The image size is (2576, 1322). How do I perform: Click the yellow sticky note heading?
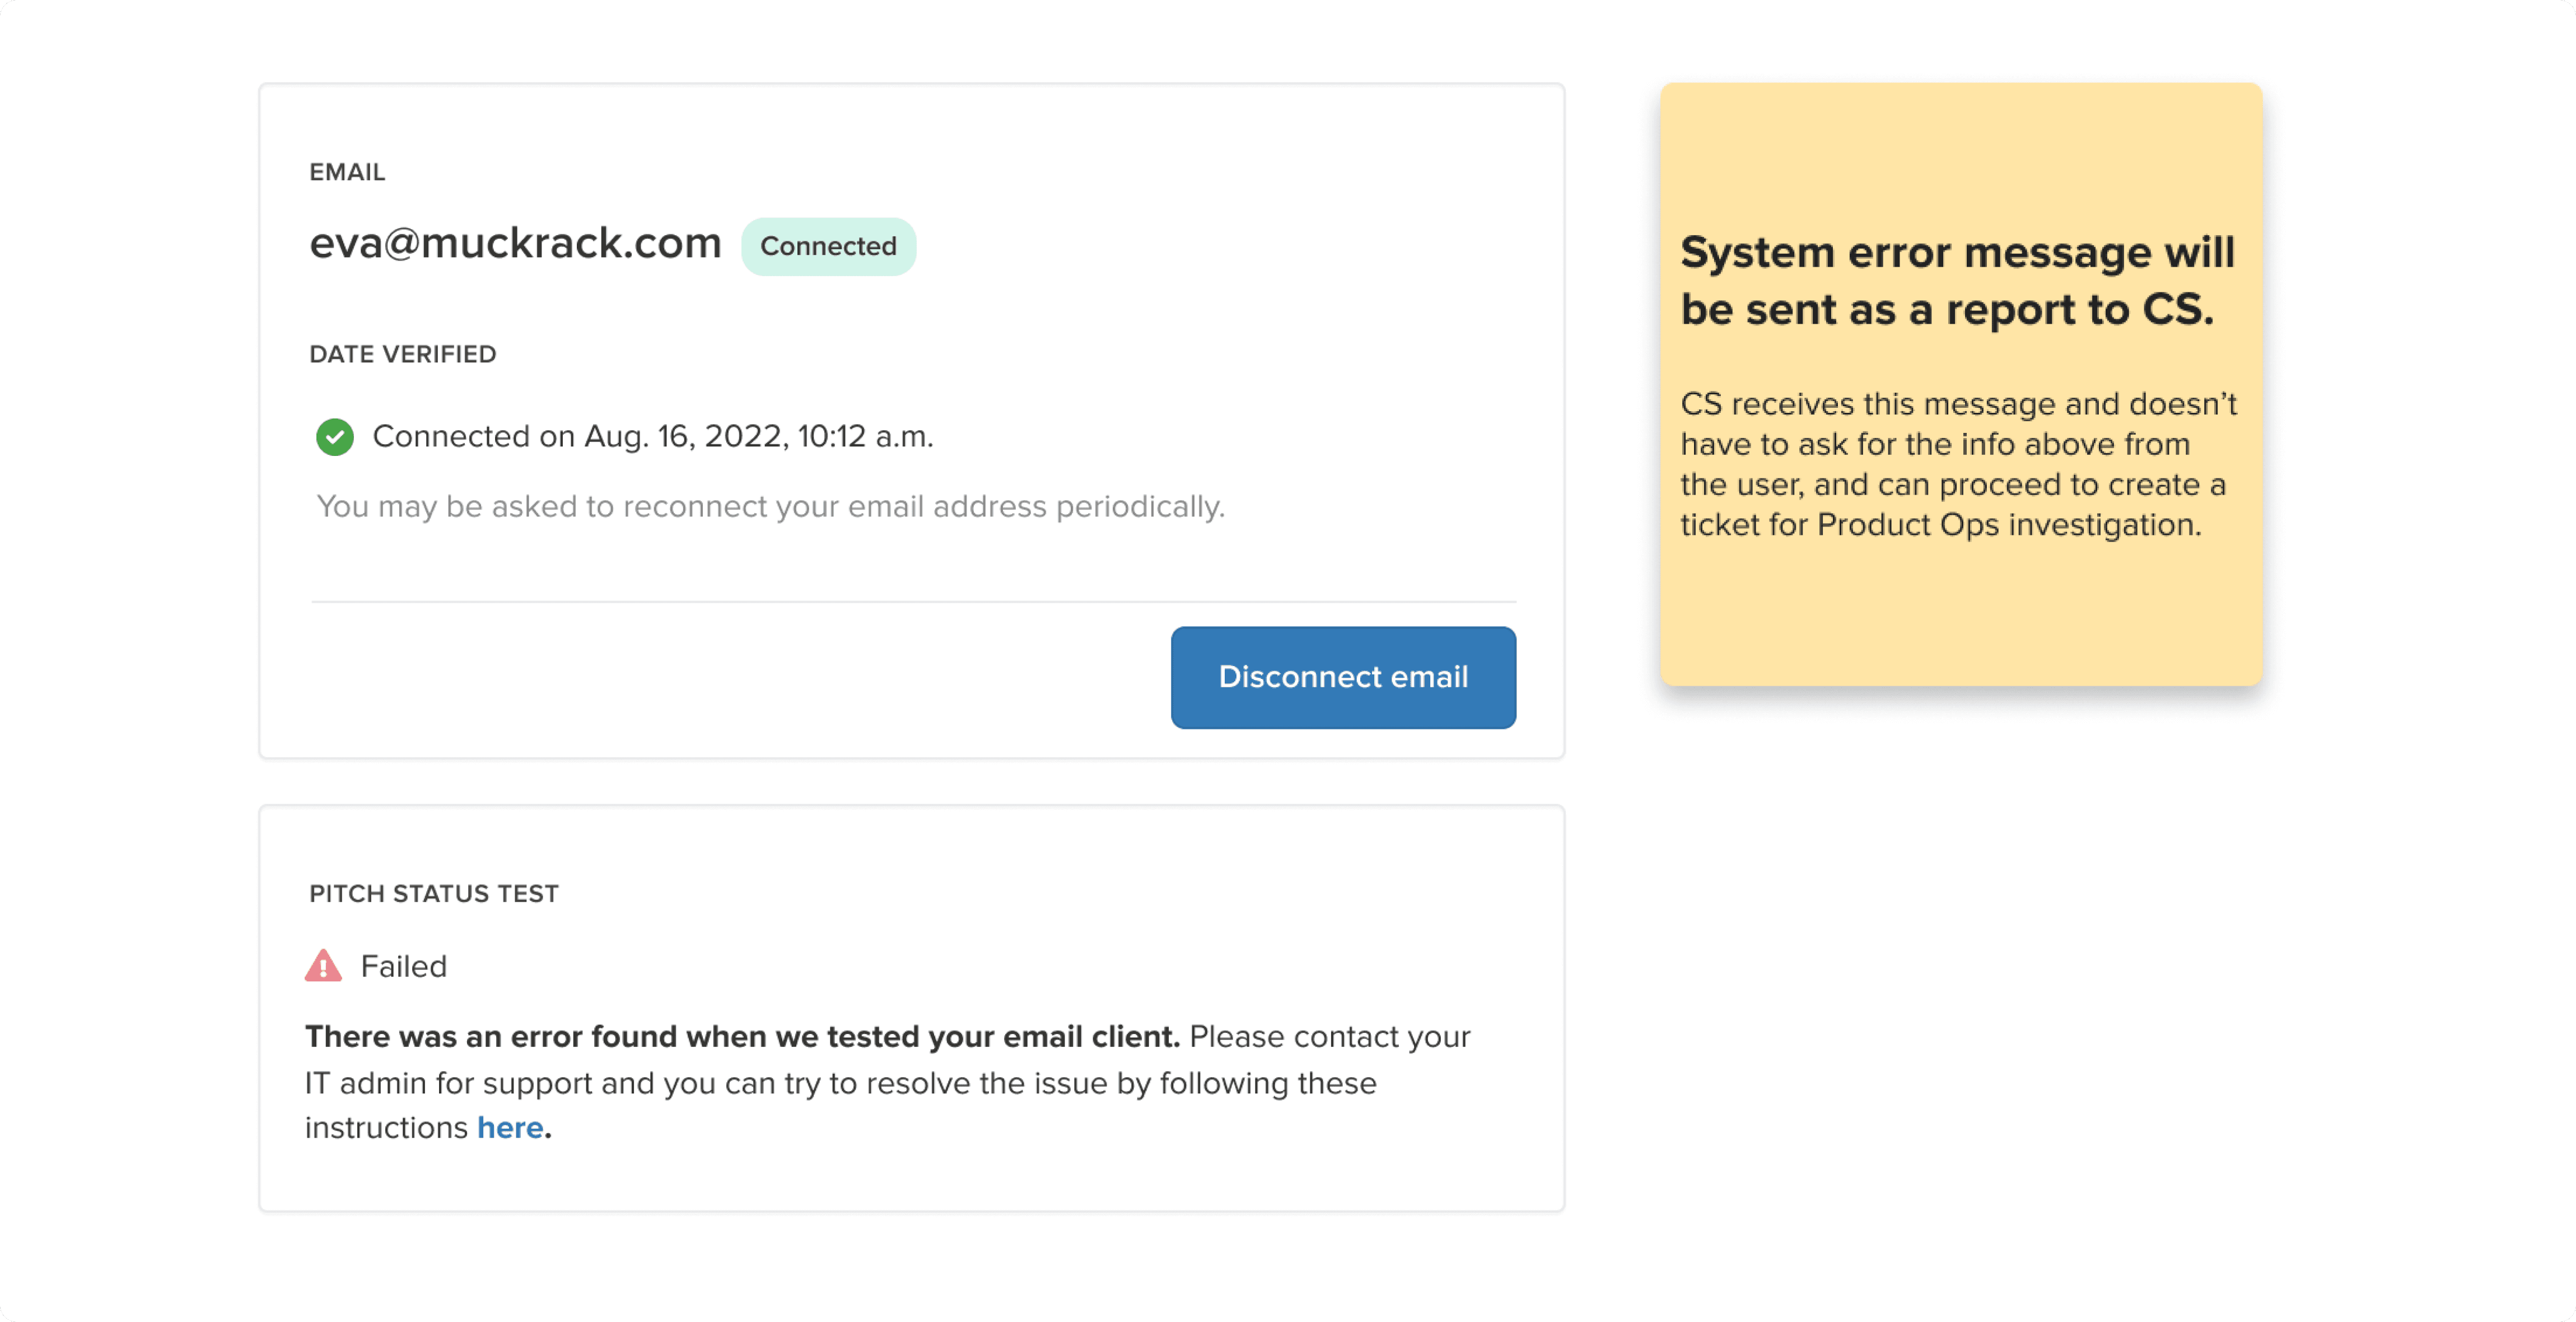tap(1957, 280)
